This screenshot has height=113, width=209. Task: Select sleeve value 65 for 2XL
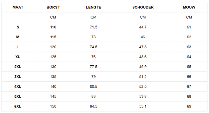pyautogui.click(x=189, y=67)
